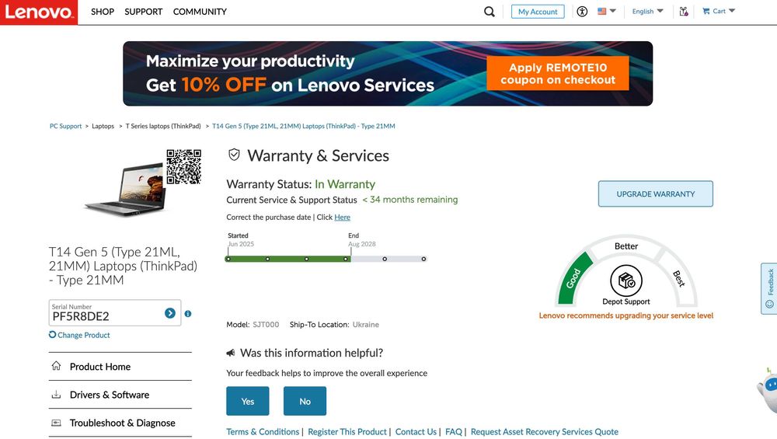Click Here to correct purchase date
The image size is (777, 439).
pos(342,218)
